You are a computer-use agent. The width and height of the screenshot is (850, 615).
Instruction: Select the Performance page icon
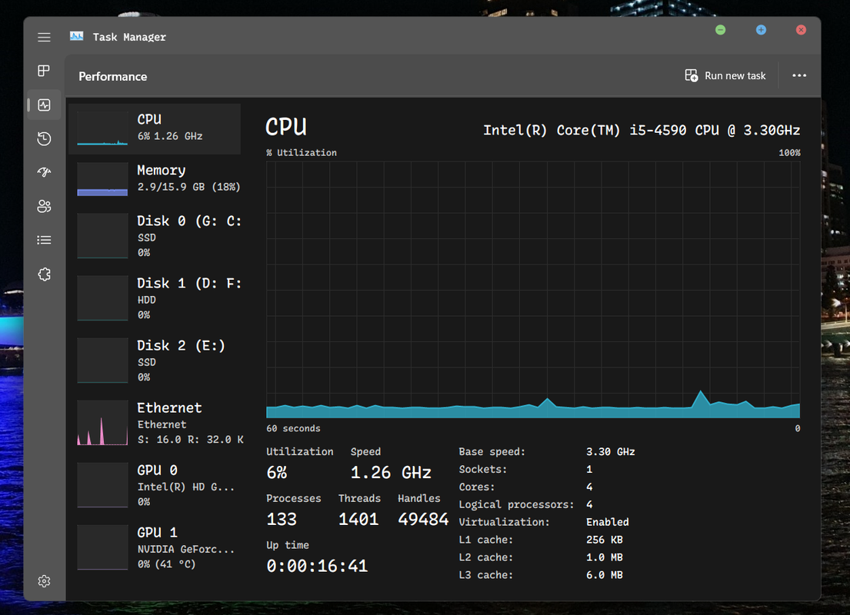tap(44, 105)
